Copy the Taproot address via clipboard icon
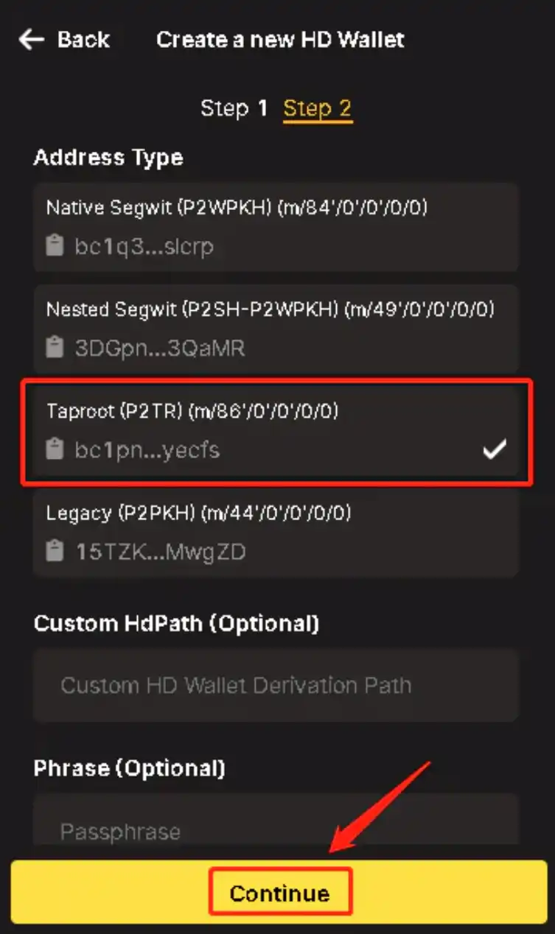 pos(55,449)
